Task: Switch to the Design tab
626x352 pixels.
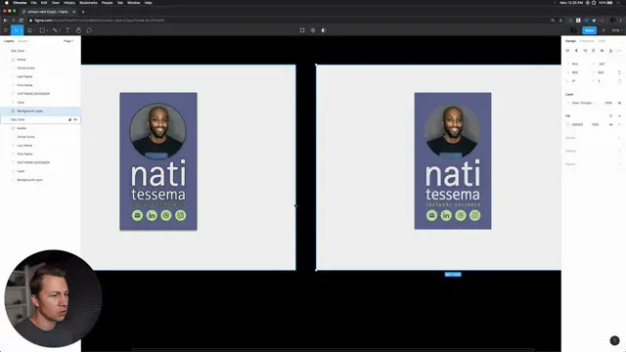Action: click(x=570, y=41)
